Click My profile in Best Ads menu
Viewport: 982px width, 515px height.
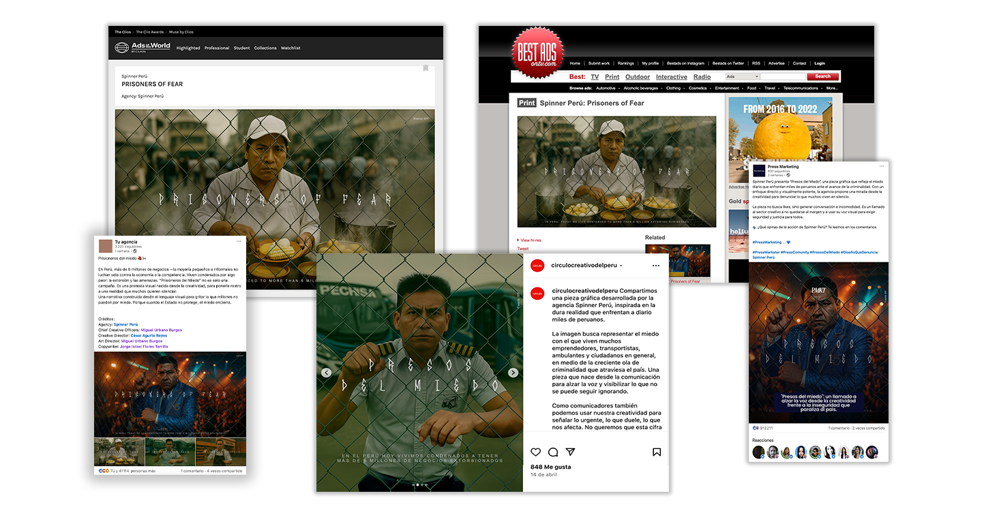click(x=651, y=63)
